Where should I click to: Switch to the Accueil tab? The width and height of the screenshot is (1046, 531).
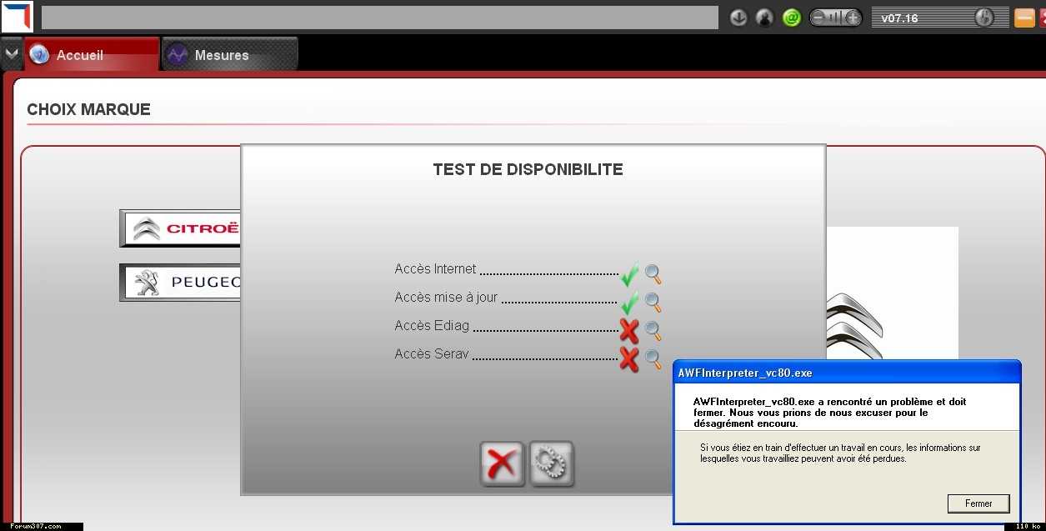point(92,54)
